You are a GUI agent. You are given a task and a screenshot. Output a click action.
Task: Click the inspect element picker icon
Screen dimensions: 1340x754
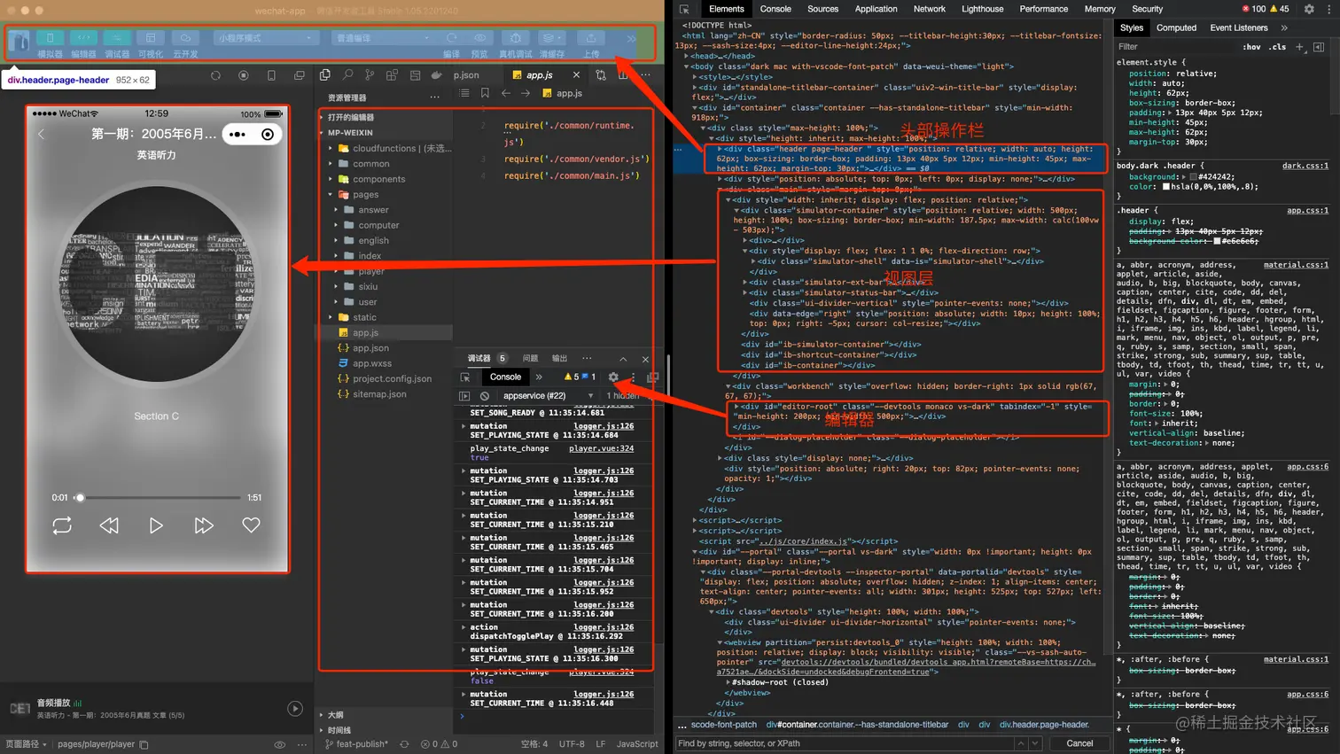464,377
